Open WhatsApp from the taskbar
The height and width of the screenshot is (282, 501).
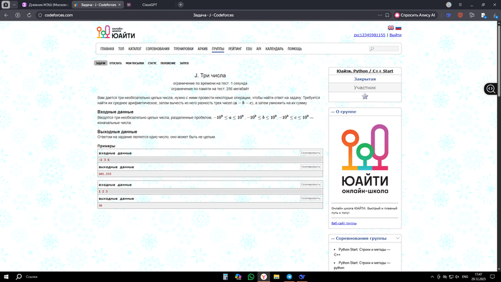coord(251,276)
